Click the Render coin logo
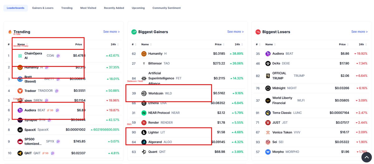Image resolution: width=374 pixels, height=164 pixels. 144,123
